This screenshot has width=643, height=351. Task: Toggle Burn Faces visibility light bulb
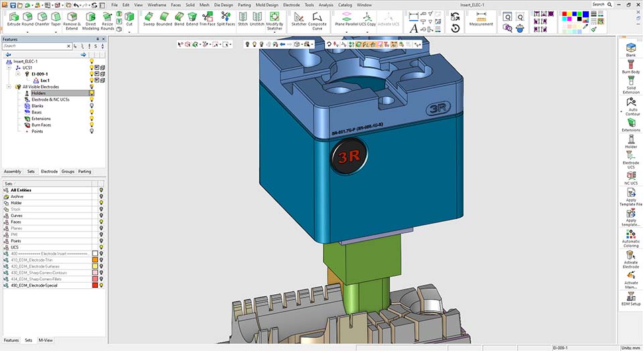click(x=92, y=125)
